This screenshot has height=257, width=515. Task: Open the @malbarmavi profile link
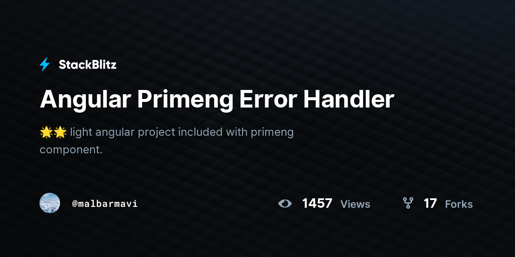105,204
